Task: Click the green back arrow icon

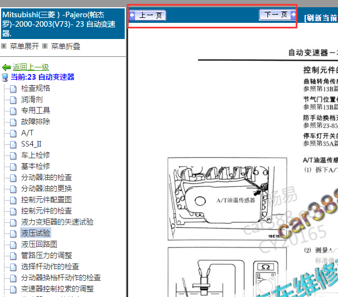Action: 7,67
